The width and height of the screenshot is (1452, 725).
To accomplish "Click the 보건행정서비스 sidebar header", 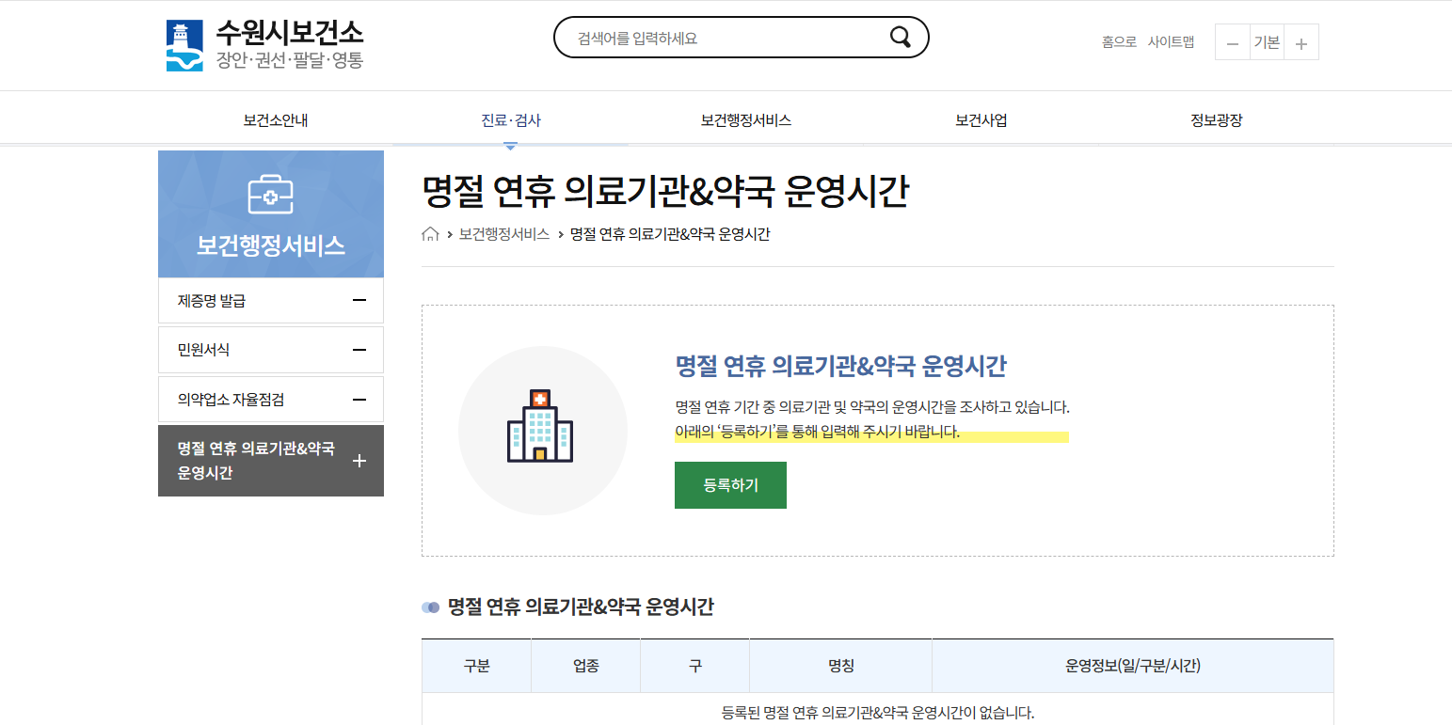I will point(271,214).
